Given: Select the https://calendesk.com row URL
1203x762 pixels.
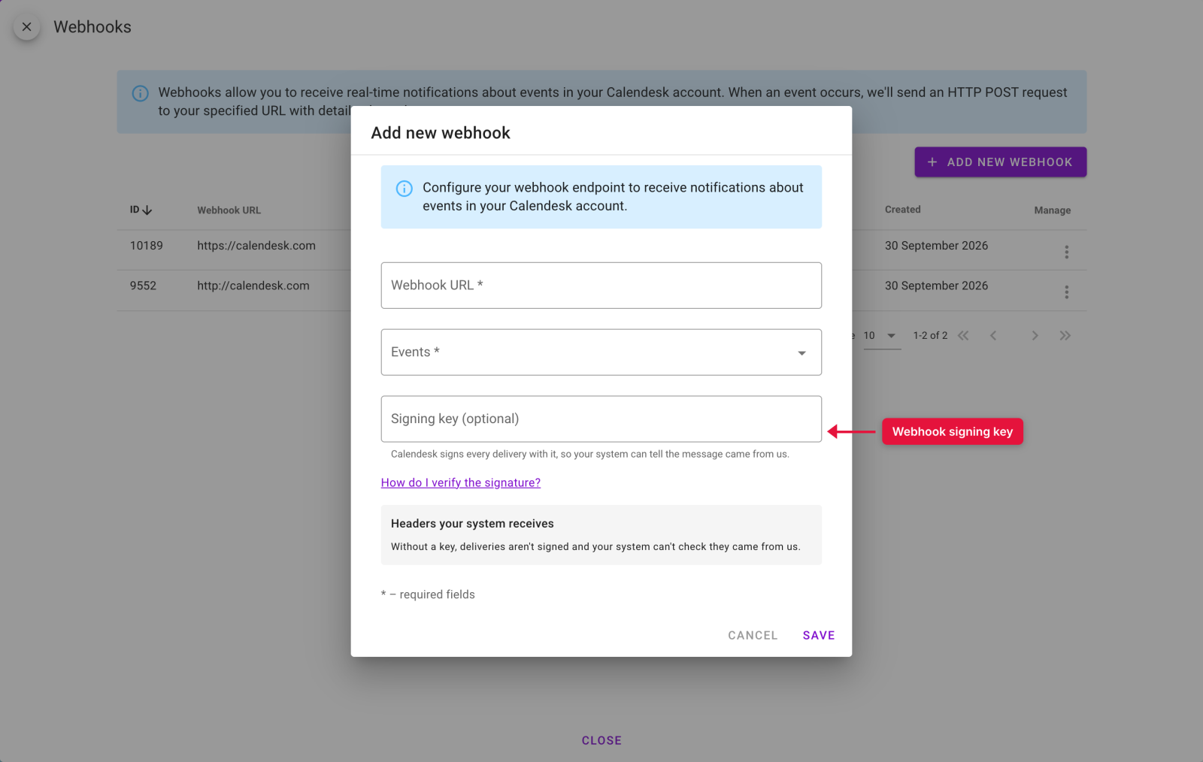Looking at the screenshot, I should point(256,246).
